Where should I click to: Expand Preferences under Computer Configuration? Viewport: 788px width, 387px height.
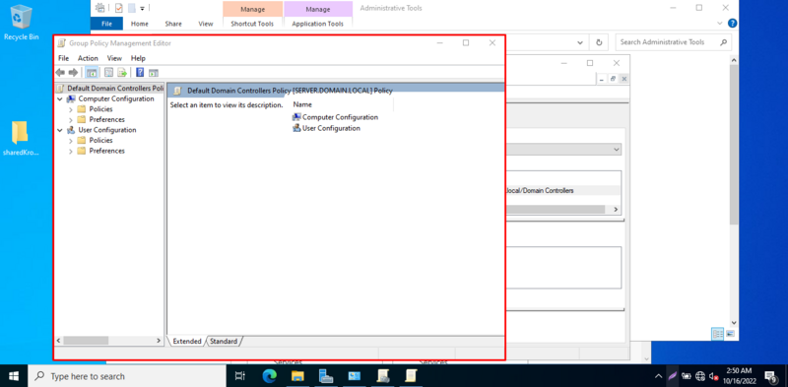[x=70, y=119]
